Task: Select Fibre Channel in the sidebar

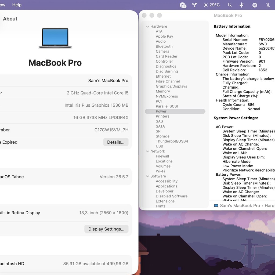Action: point(168,81)
